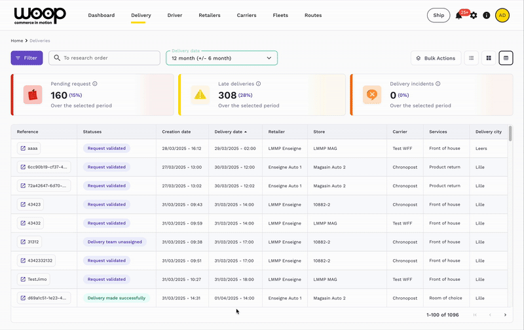Click the research order search field

click(108, 58)
